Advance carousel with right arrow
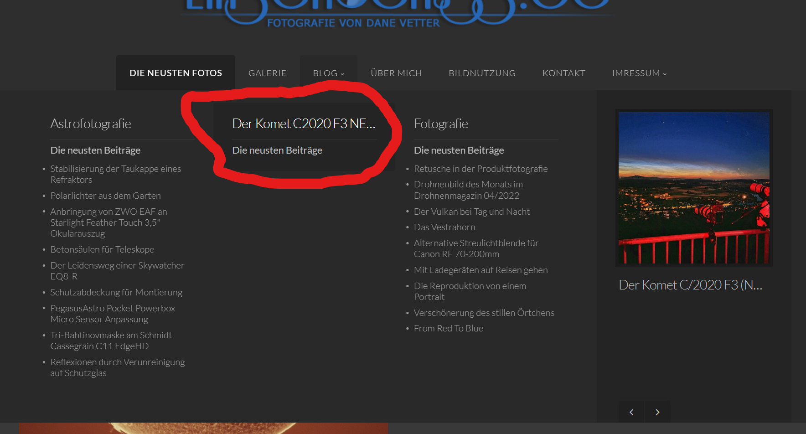Image resolution: width=806 pixels, height=434 pixels. [657, 412]
